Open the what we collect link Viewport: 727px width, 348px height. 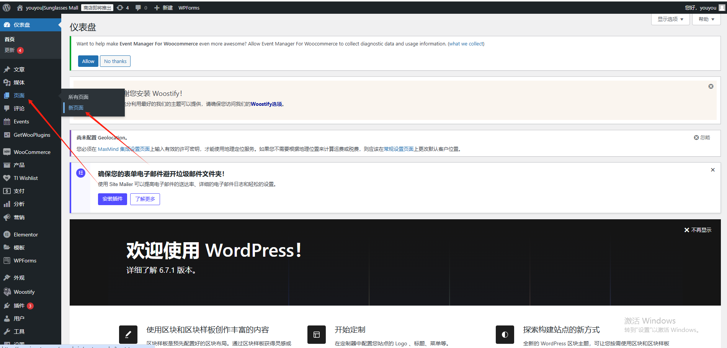click(466, 44)
